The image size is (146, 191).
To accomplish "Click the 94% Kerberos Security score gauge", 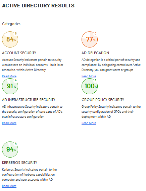I will tap(10, 150).
